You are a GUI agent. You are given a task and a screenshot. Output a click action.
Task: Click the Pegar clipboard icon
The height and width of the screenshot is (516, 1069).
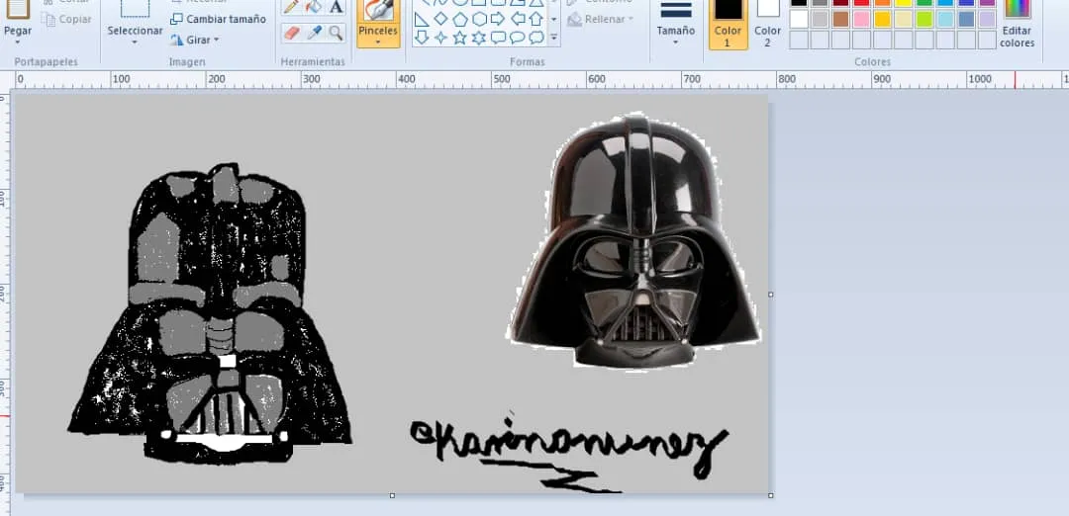click(18, 8)
